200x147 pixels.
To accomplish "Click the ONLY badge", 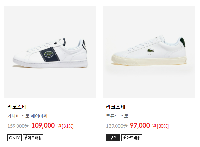I will pos(15,138).
